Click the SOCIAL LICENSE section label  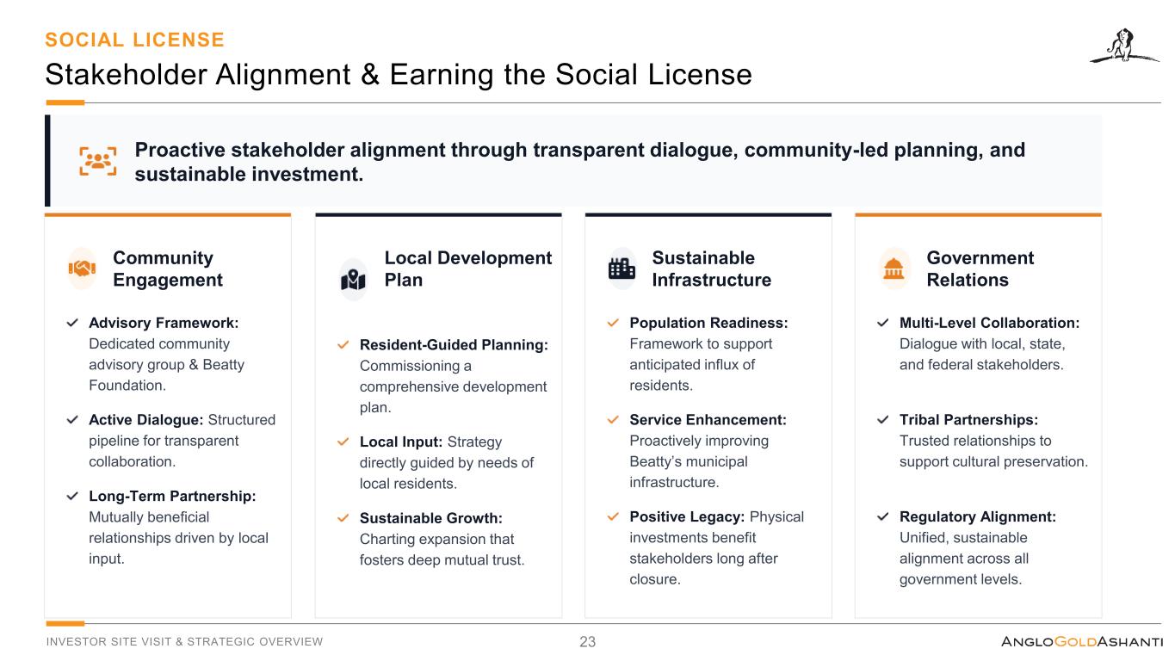[135, 40]
